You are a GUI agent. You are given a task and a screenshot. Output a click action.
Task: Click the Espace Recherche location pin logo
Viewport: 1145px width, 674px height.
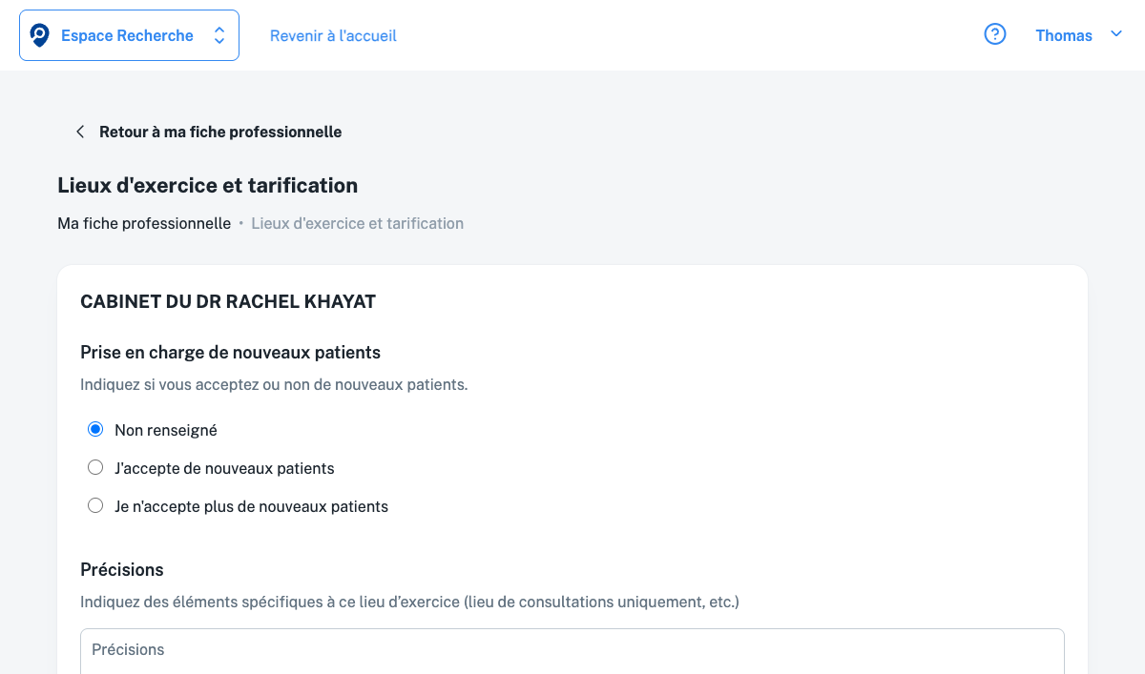[x=39, y=35]
